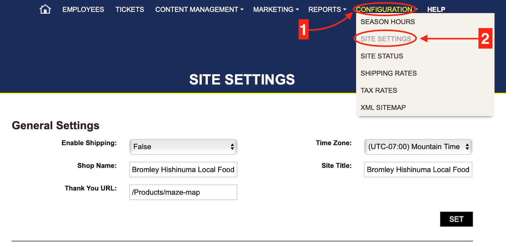Screen dimensions: 506x248
Task: Focus the Site Title input field
Action: (418, 169)
